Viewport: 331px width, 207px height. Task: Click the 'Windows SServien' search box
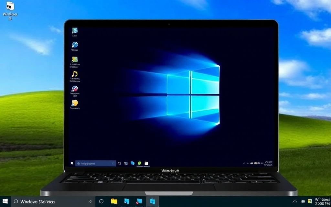(53, 202)
